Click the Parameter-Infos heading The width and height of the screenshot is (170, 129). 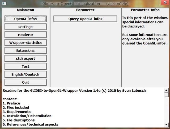tap(145, 10)
